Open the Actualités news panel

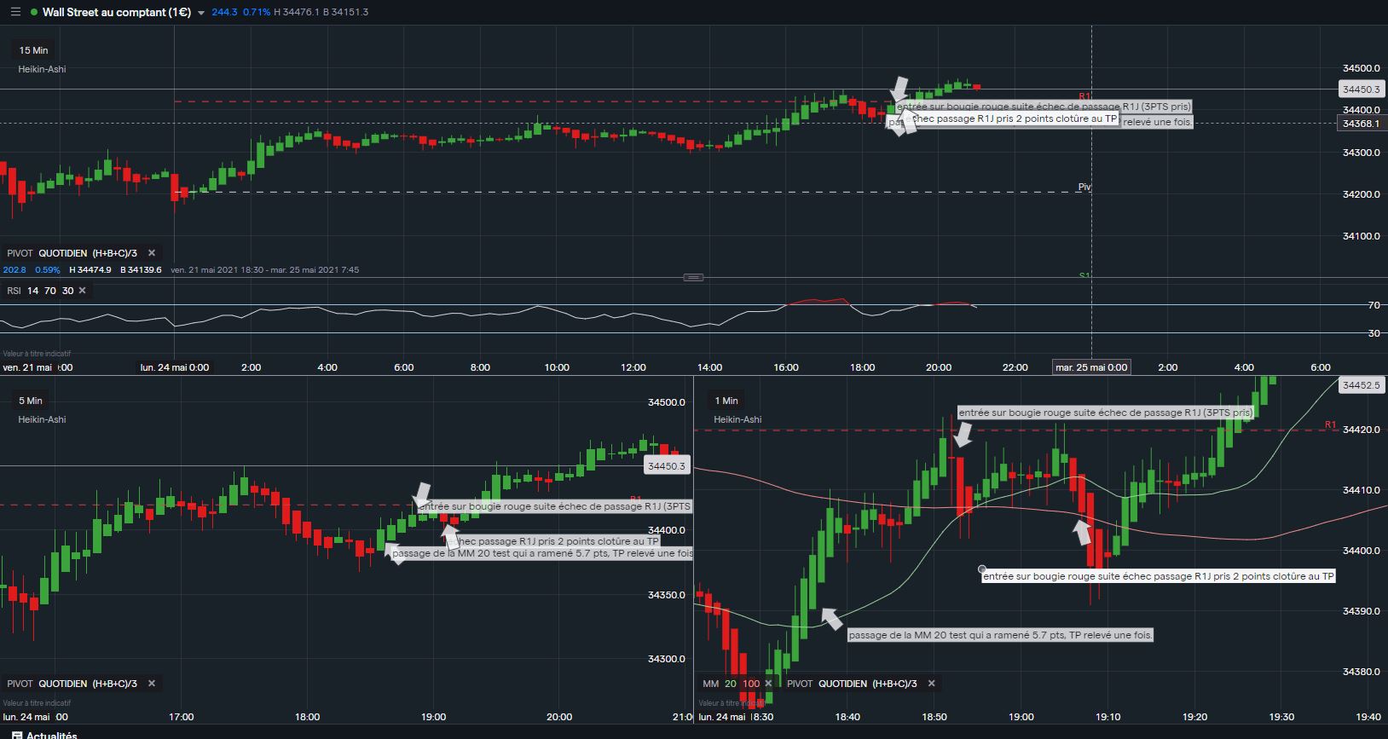click(x=44, y=735)
